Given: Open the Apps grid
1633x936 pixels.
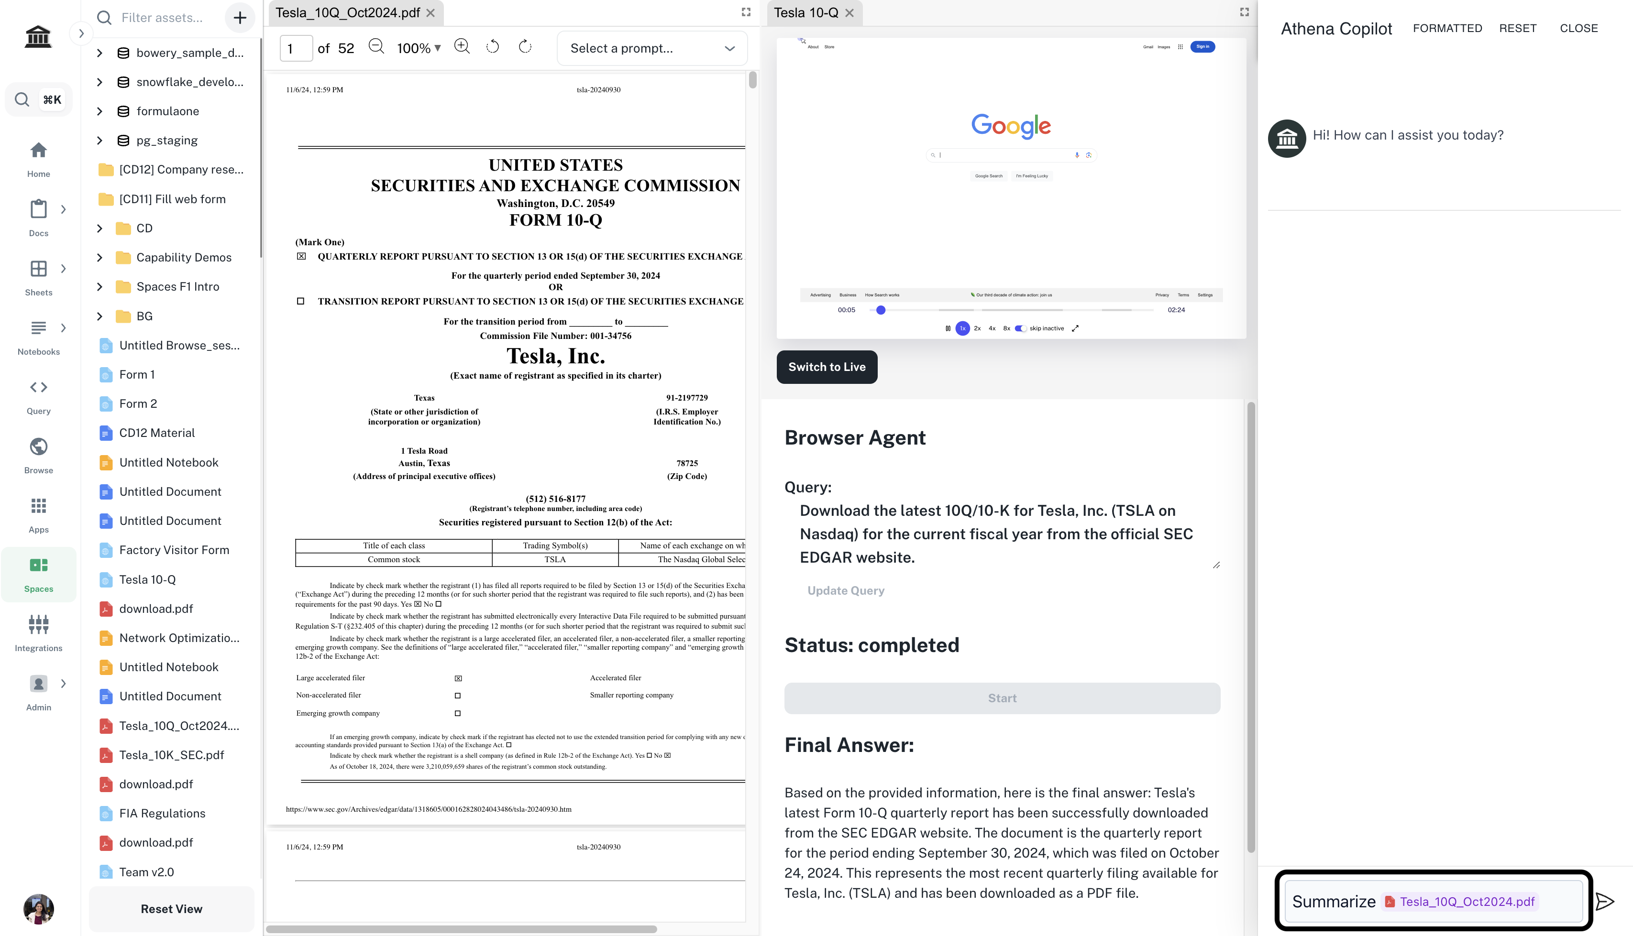Looking at the screenshot, I should tap(39, 515).
